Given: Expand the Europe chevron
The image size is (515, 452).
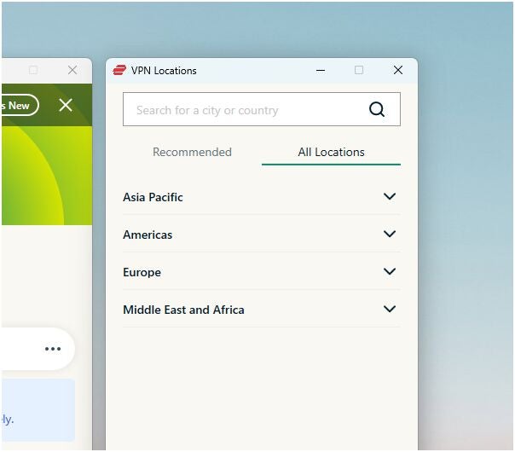Looking at the screenshot, I should pos(390,271).
